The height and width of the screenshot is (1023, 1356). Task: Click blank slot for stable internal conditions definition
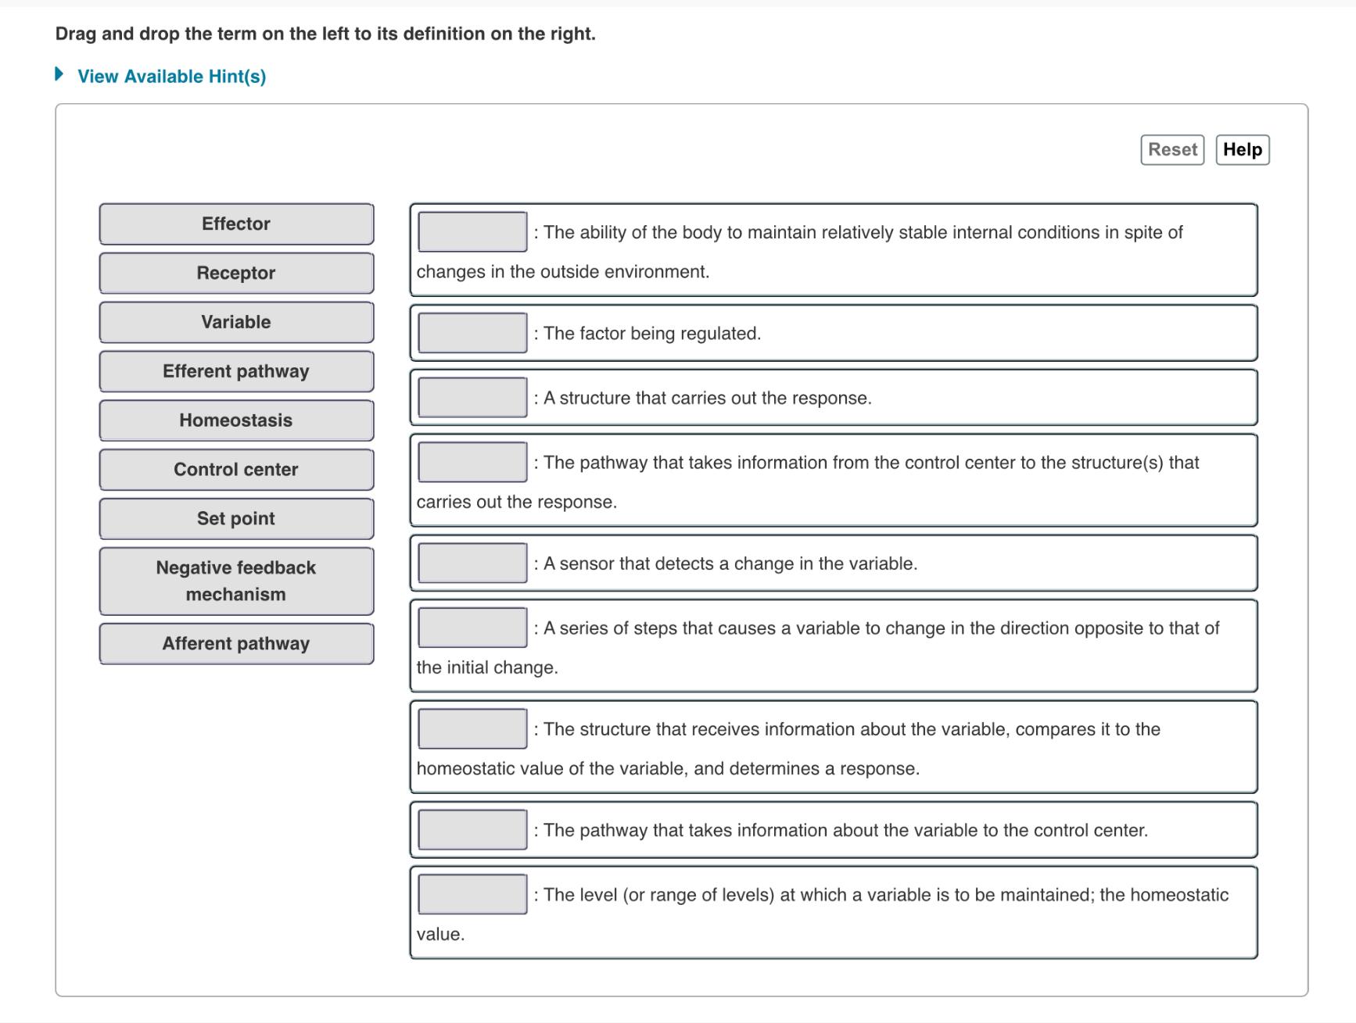(x=472, y=232)
